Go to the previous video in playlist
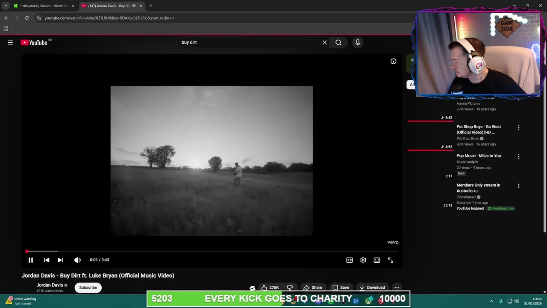 (47, 260)
